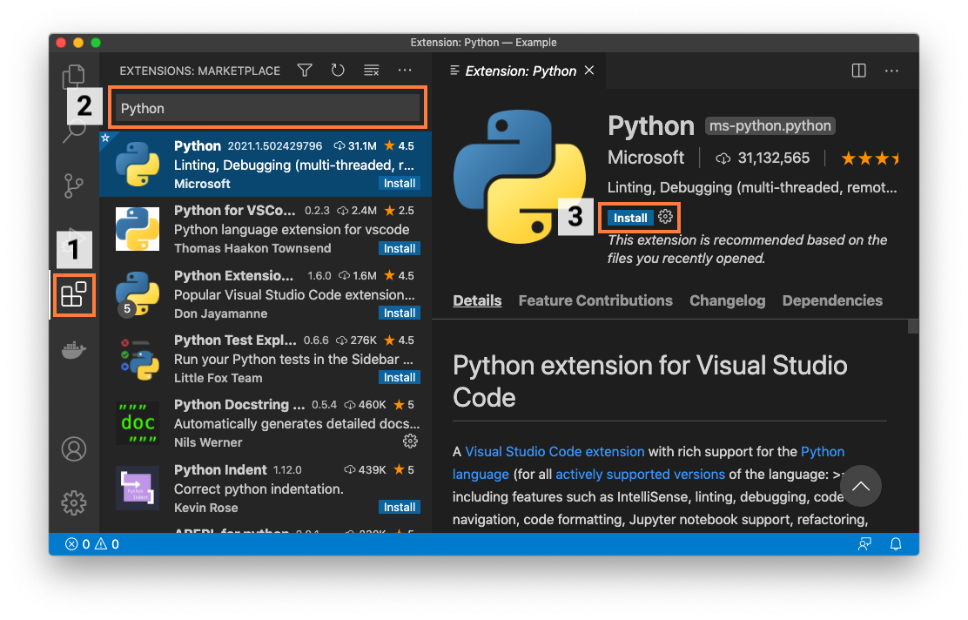Select Python Indent list entry

[266, 488]
